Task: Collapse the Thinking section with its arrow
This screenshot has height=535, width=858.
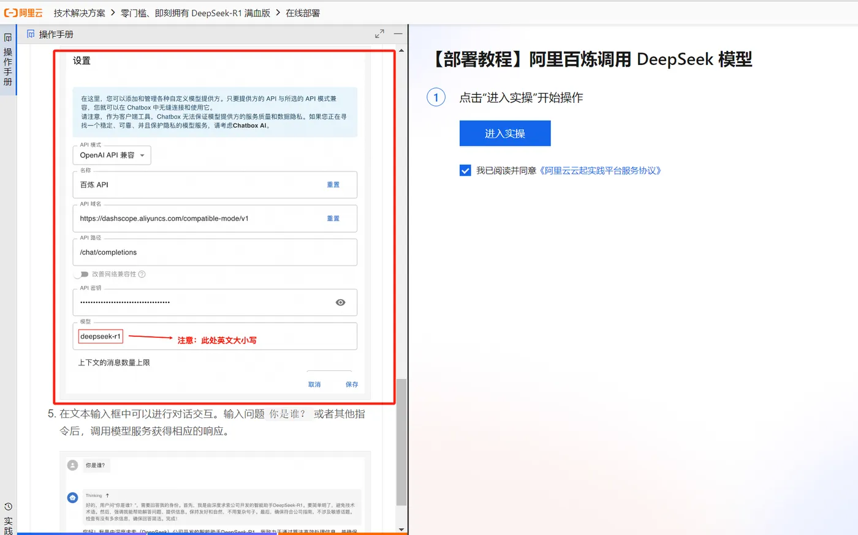Action: click(x=107, y=496)
